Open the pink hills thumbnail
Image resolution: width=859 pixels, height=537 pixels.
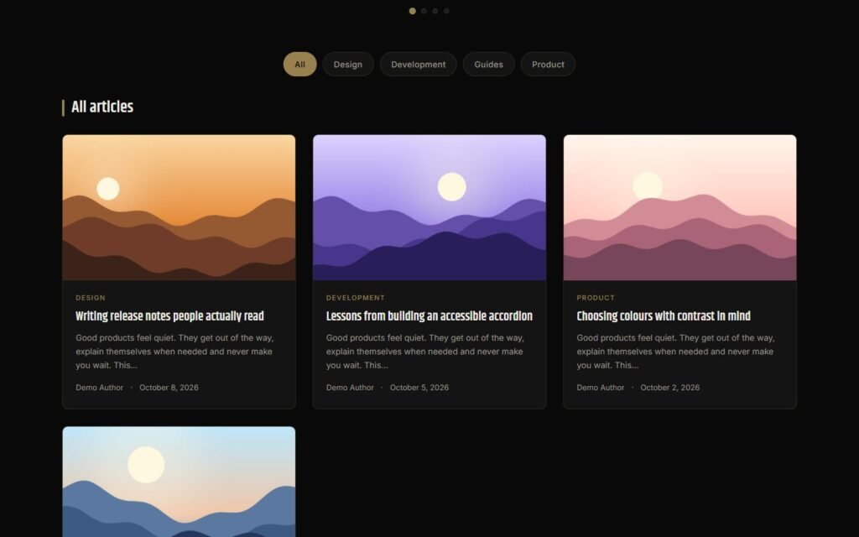(x=679, y=208)
